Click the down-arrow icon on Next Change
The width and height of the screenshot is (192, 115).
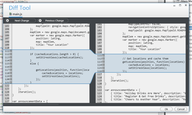tap(8, 21)
